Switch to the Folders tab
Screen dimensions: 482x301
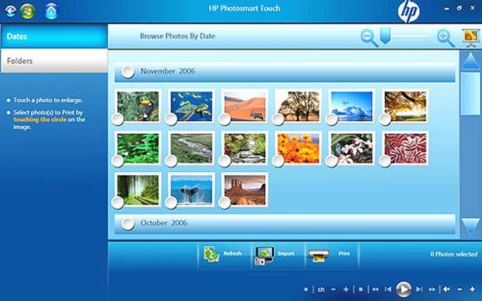[x=54, y=61]
